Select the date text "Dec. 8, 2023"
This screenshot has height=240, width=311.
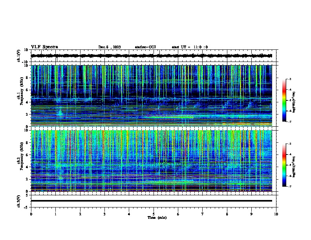[110, 47]
